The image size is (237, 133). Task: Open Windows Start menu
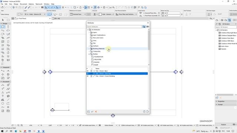pyautogui.click(x=2, y=131)
